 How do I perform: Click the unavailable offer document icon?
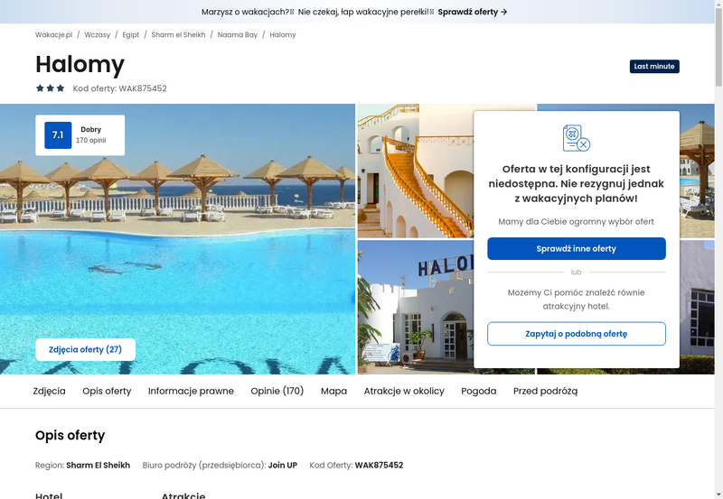click(x=577, y=138)
